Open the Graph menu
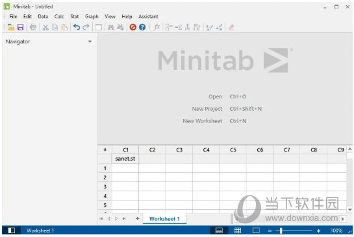Screen dimensions: 354x237 [92, 16]
